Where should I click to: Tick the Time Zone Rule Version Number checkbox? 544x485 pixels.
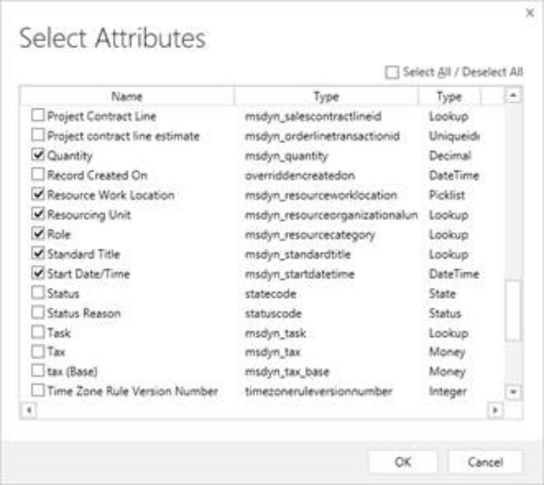click(38, 391)
